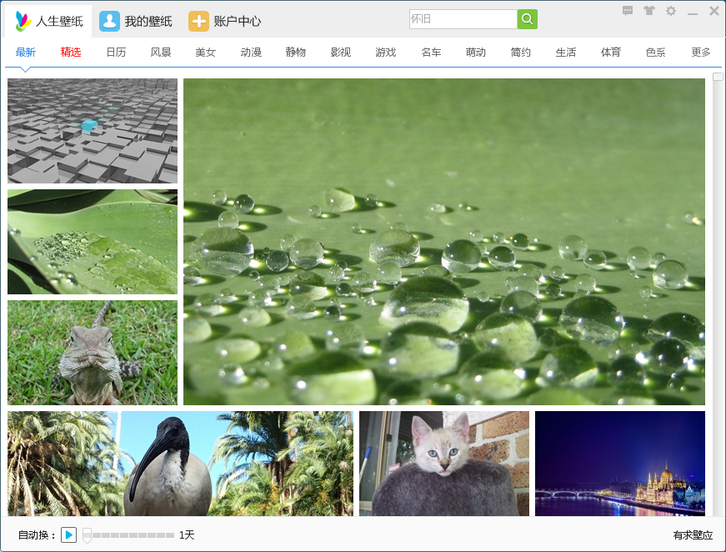Click the 账户中心 orange plus icon
This screenshot has height=552, width=726.
[x=198, y=21]
